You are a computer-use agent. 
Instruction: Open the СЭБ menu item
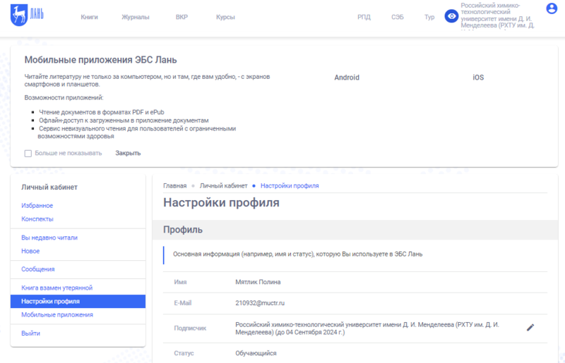click(x=398, y=17)
